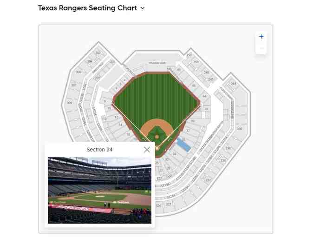Click the Hyundai Club section
Screen dimensions: 312x237
(x=156, y=63)
